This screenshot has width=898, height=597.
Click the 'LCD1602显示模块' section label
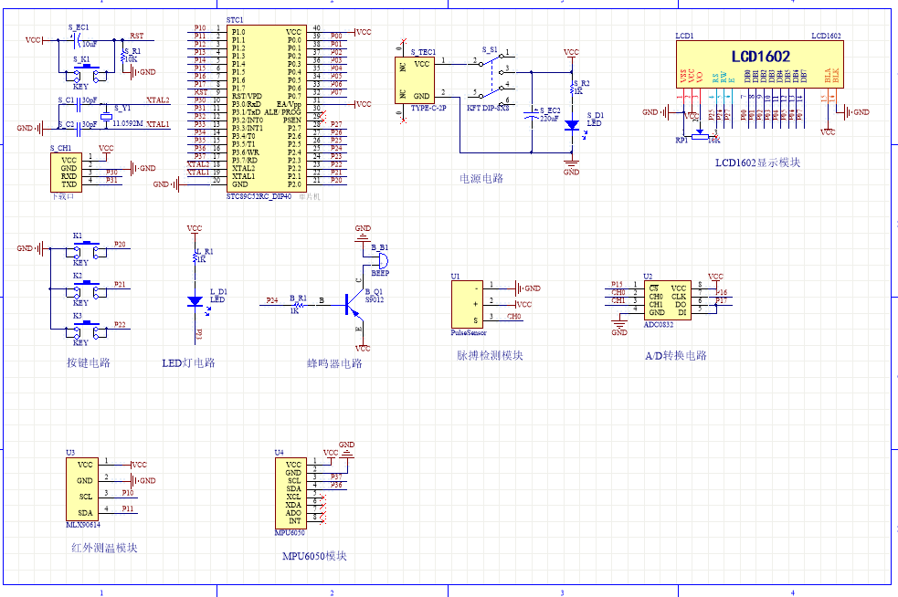pos(757,162)
